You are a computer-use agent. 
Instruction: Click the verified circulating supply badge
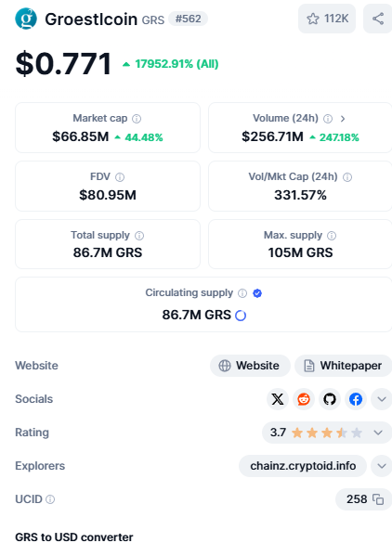click(x=257, y=293)
